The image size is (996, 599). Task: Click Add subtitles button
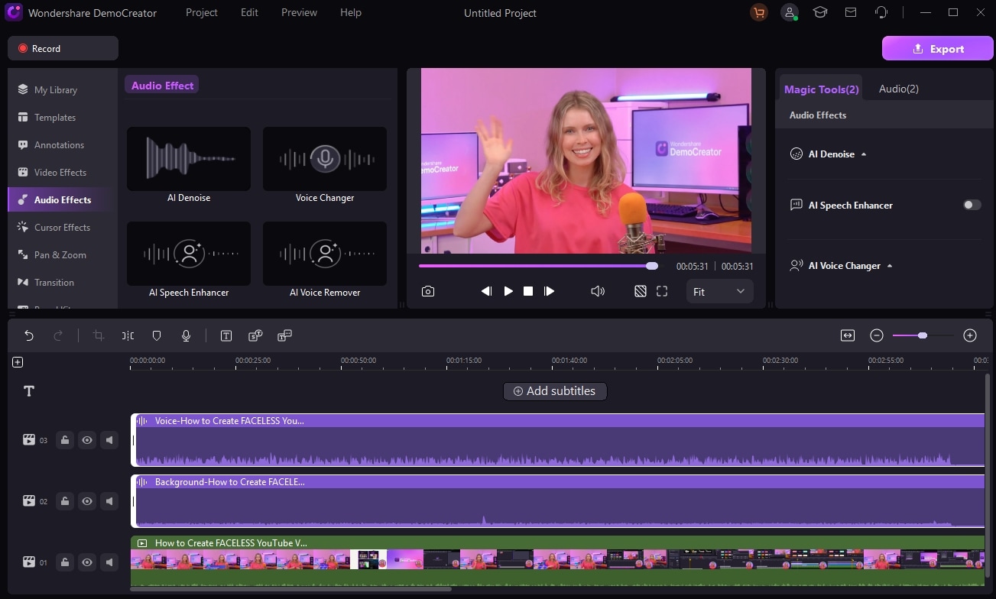click(554, 391)
